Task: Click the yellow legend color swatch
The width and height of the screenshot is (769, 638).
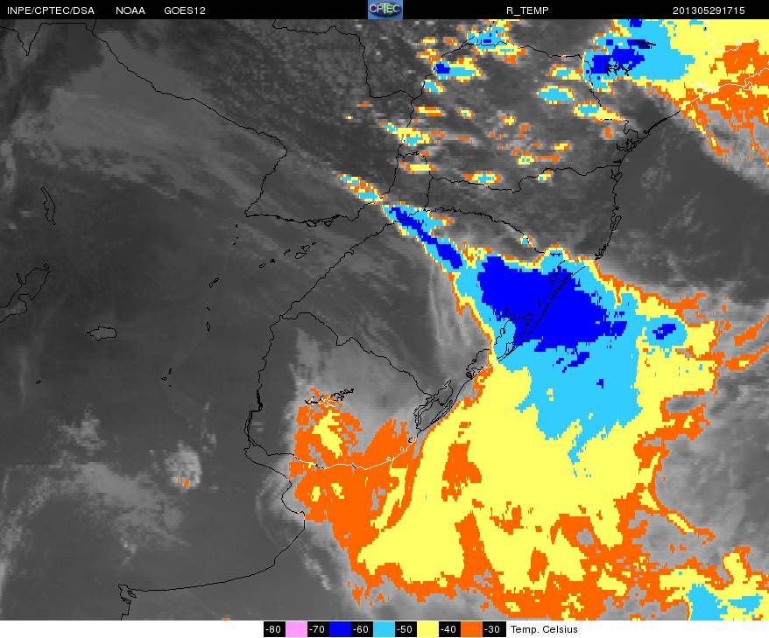Action: (427, 629)
